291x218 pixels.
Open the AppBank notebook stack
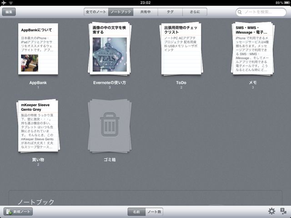[38, 49]
